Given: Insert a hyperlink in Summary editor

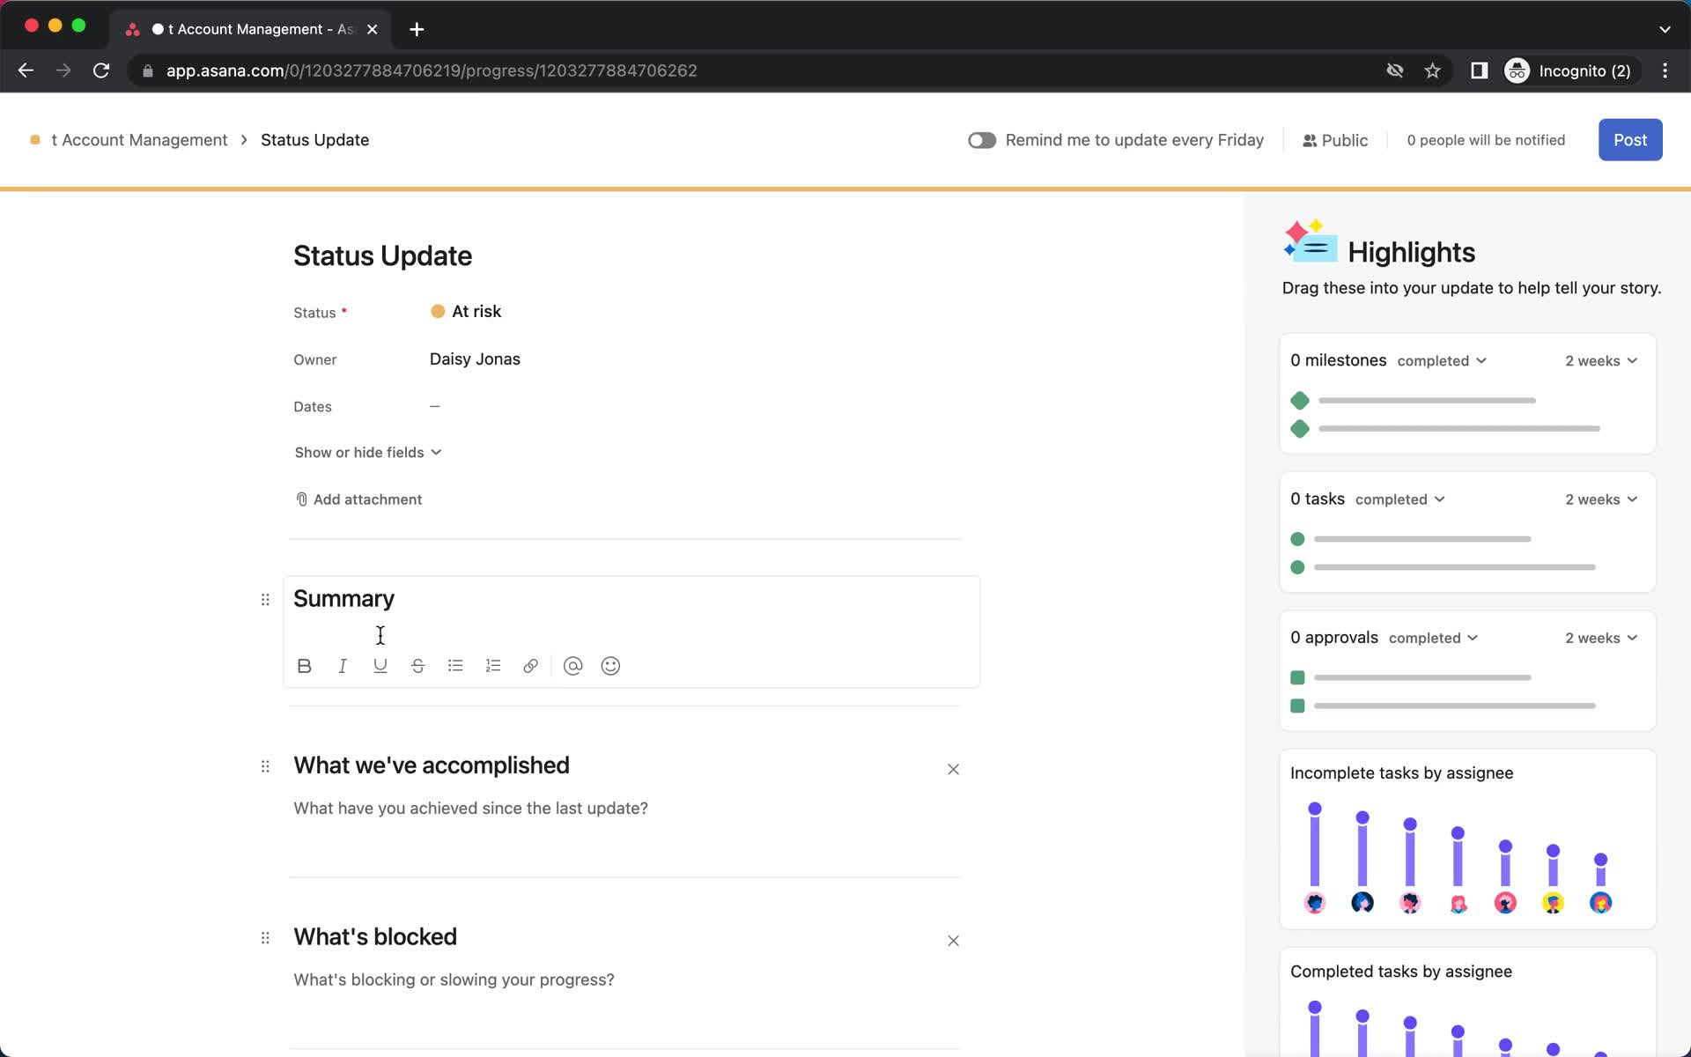Looking at the screenshot, I should [x=529, y=666].
